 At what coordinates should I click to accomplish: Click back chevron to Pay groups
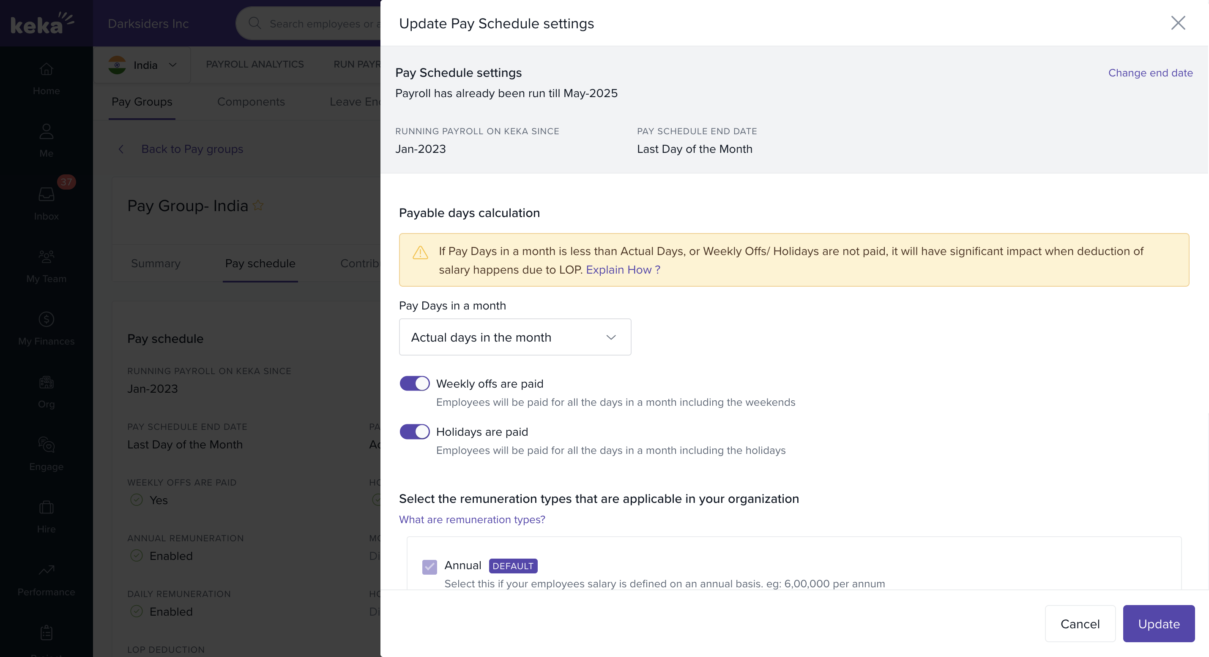click(x=121, y=149)
